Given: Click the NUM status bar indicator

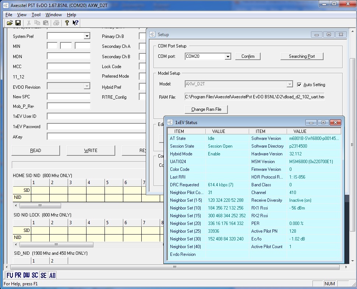Looking at the screenshot, I should click(x=330, y=284).
